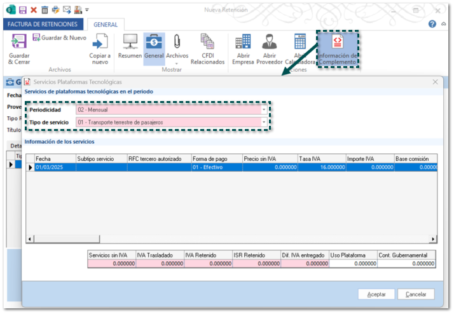Click the Fecha column header
Viewport: 454px width, 314px height.
pos(55,158)
